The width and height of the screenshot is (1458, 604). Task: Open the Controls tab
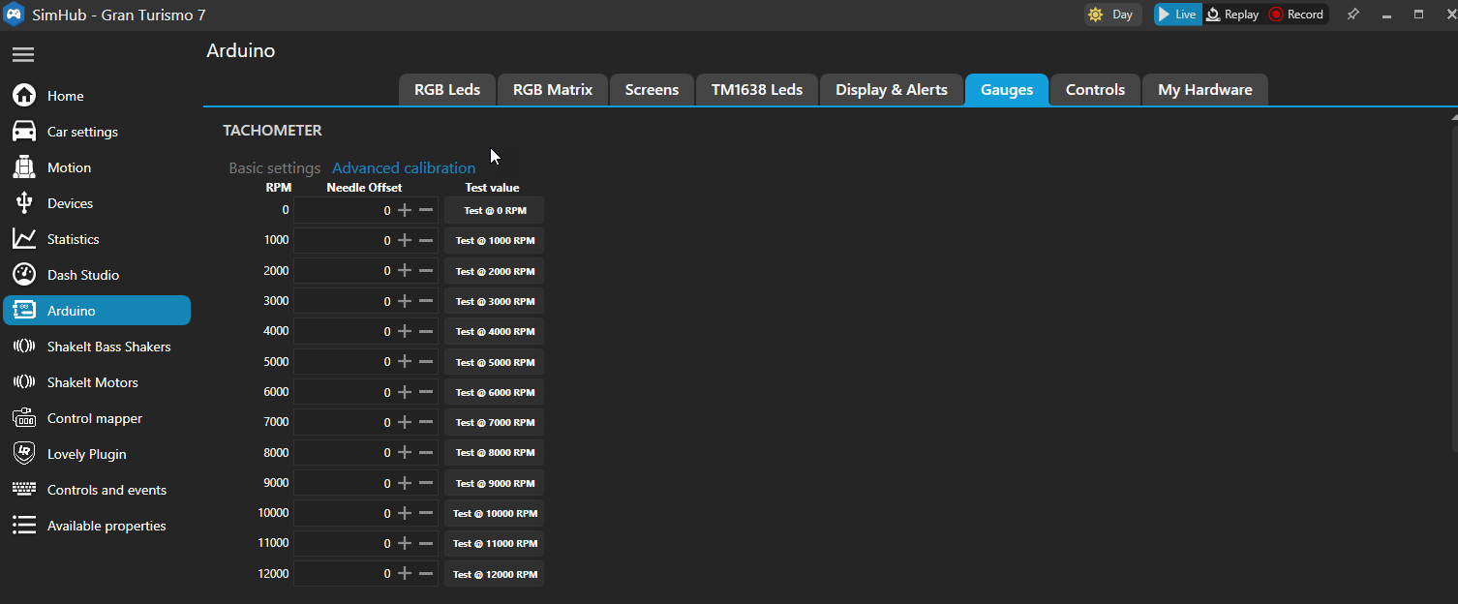(x=1095, y=89)
